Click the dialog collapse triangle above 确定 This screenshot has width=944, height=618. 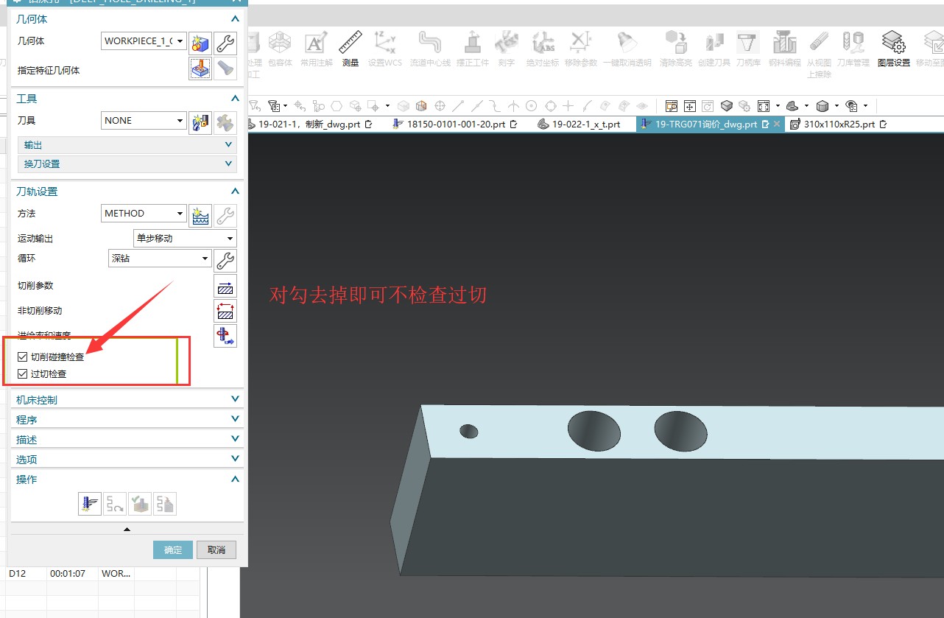(127, 529)
